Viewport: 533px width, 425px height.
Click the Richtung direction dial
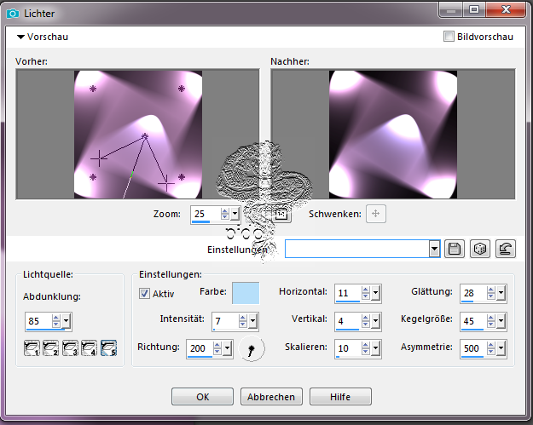tap(252, 347)
